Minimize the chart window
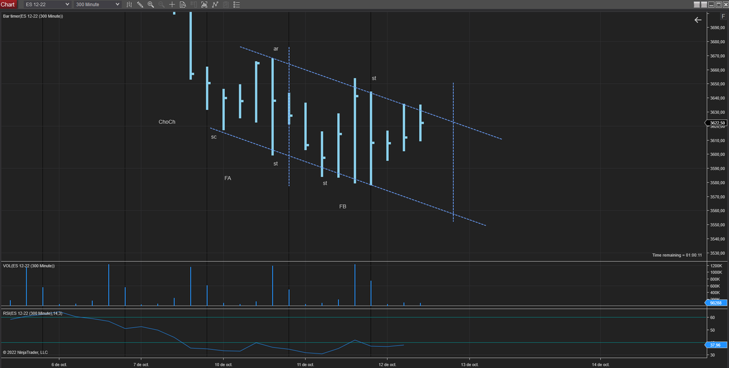729x368 pixels. tap(711, 5)
